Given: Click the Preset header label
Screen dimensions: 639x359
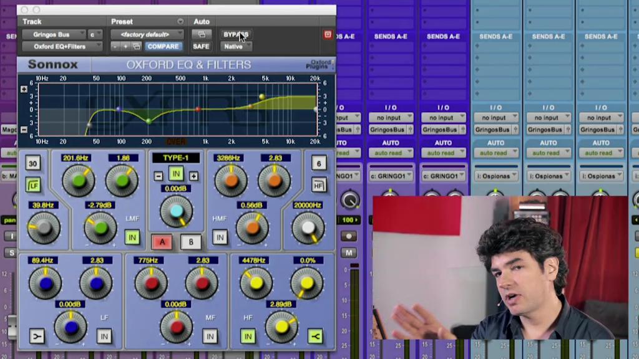Looking at the screenshot, I should [122, 22].
